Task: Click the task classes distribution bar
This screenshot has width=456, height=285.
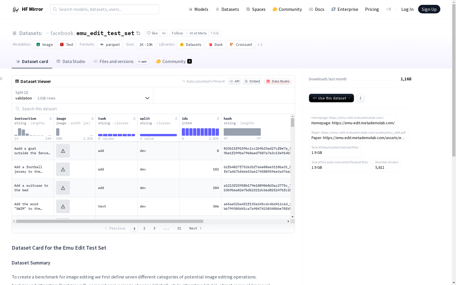Action: 117,135
